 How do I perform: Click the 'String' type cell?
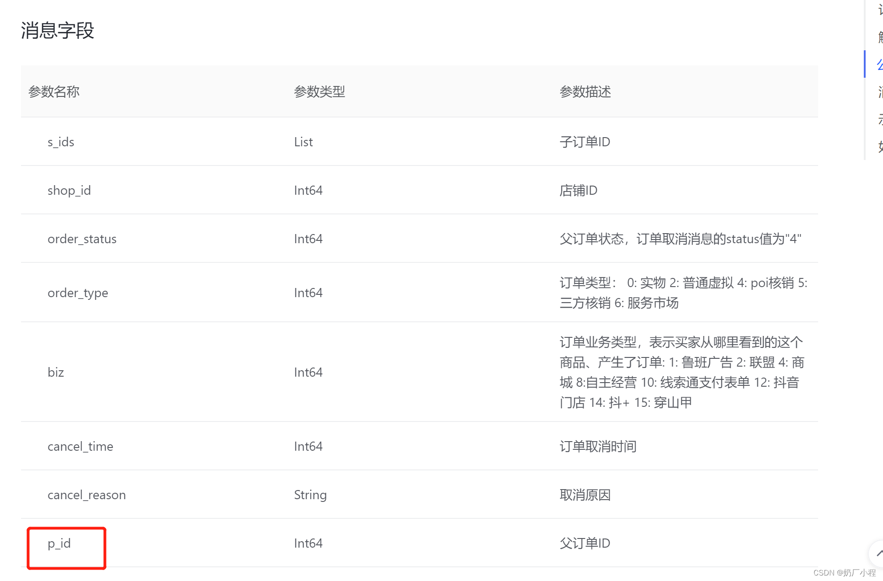click(x=310, y=495)
